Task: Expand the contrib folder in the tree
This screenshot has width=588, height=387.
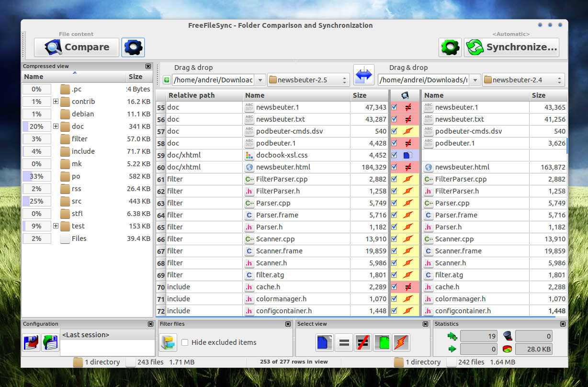Action: (56, 102)
